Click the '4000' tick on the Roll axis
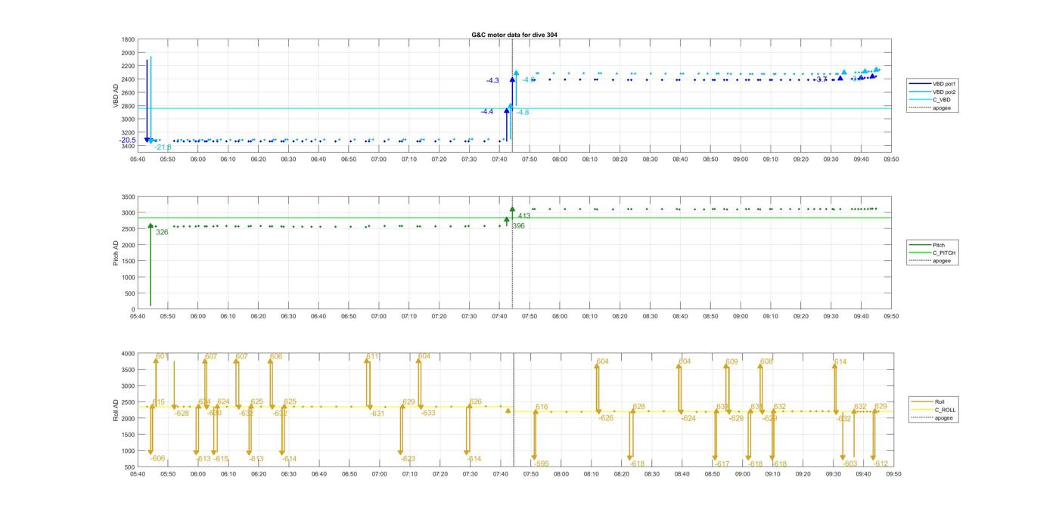Image resolution: width=1059 pixels, height=524 pixels. (x=127, y=353)
